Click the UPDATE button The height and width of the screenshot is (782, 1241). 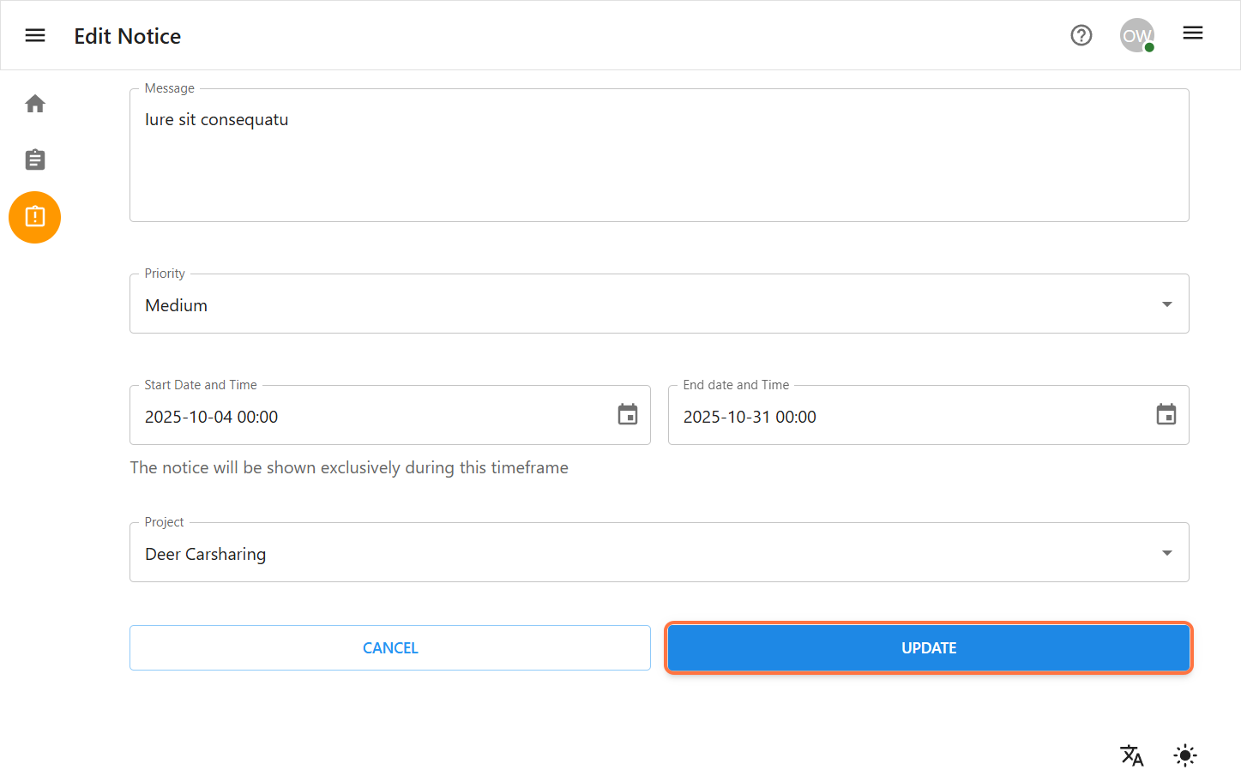pos(928,647)
